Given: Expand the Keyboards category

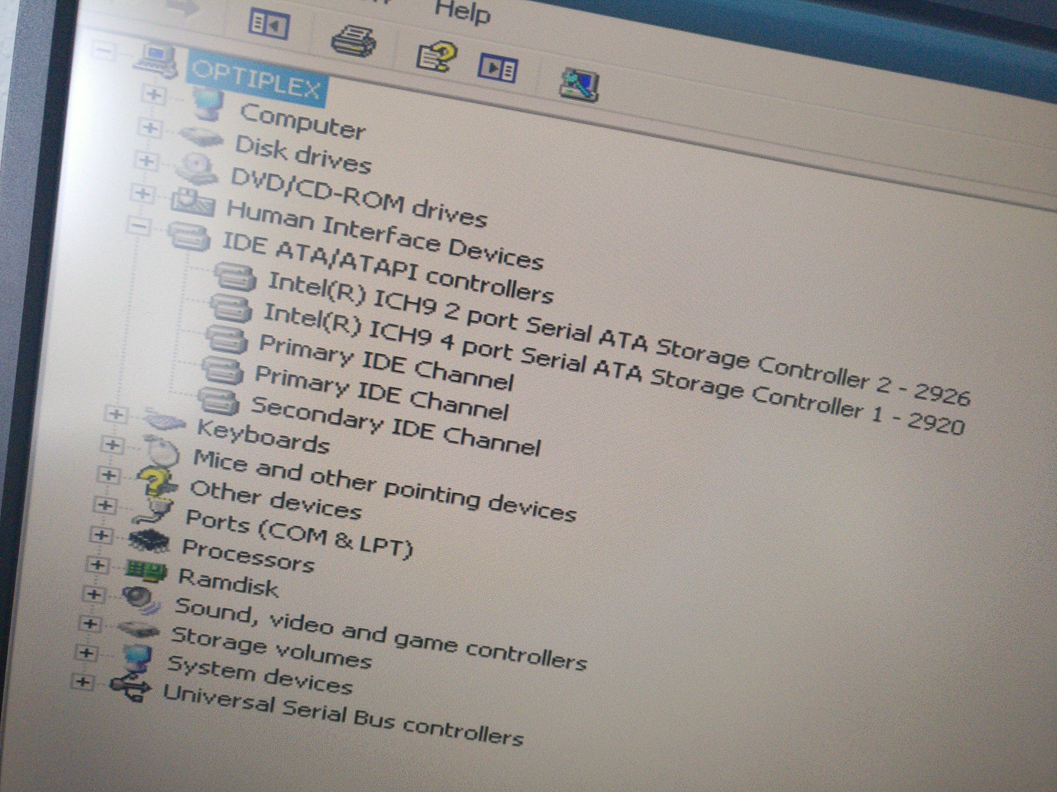Looking at the screenshot, I should click(x=116, y=414).
